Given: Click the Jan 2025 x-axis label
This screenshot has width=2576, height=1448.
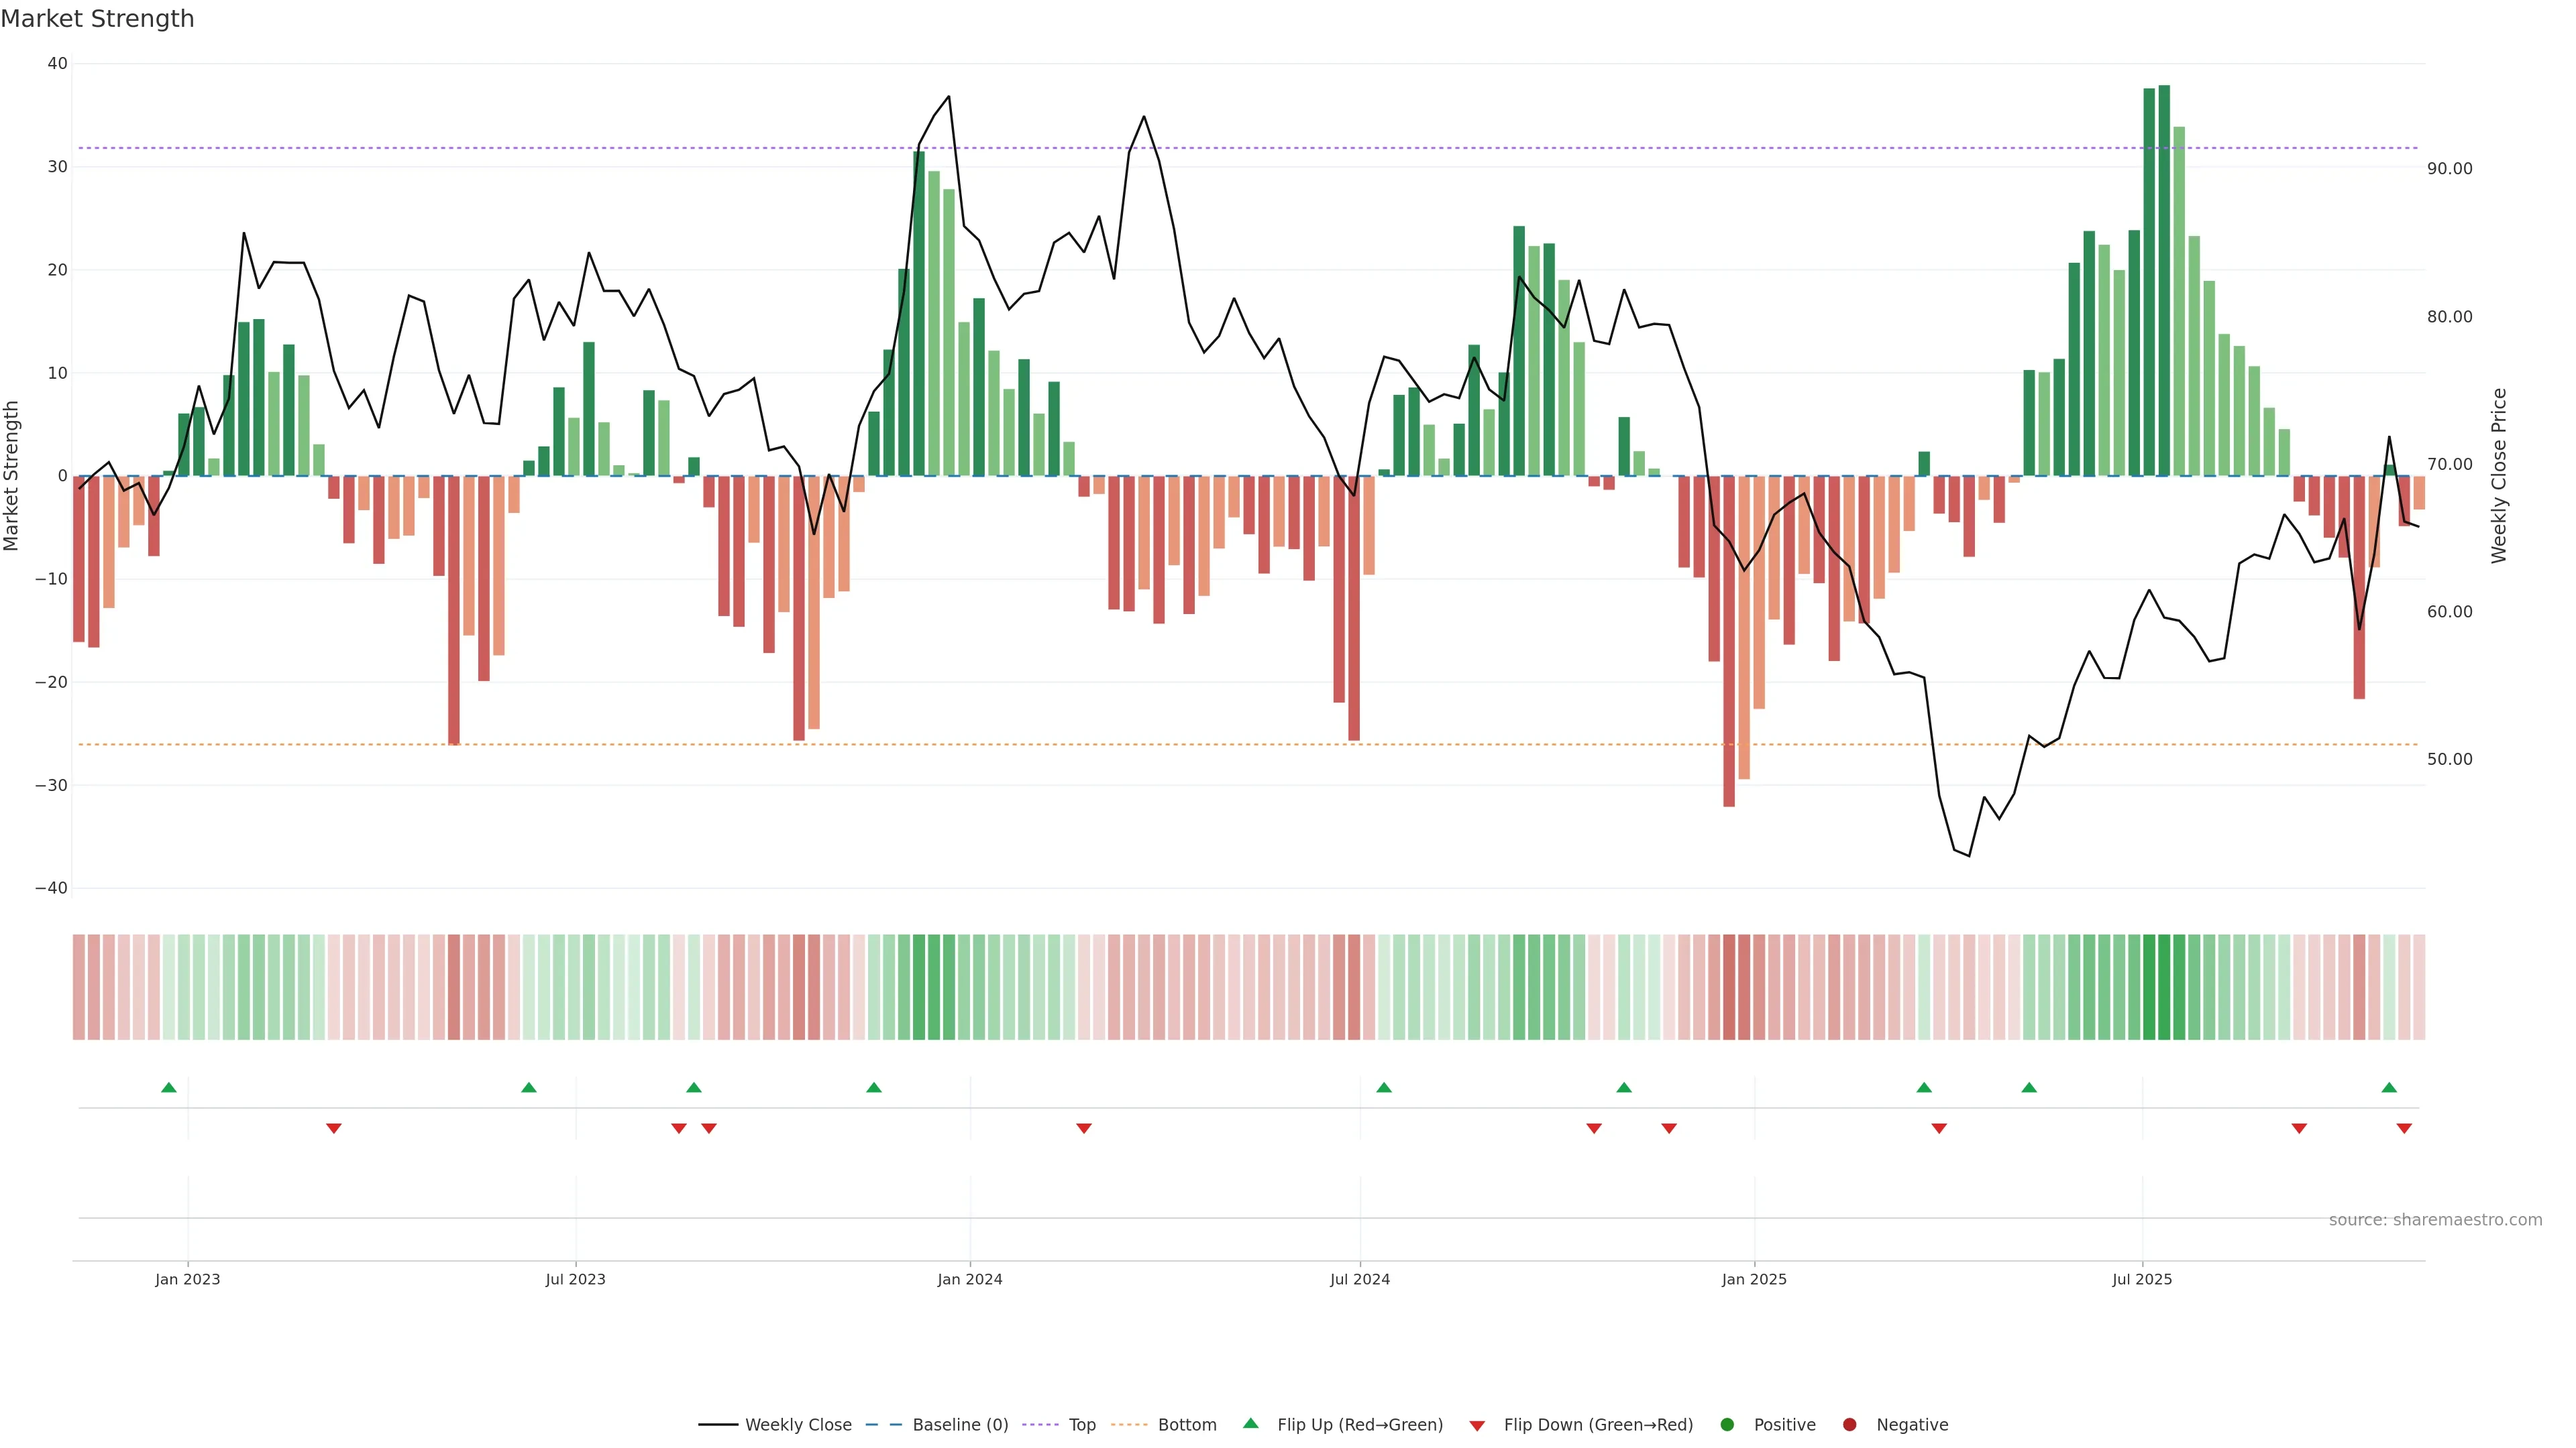Looking at the screenshot, I should click(x=1754, y=1279).
